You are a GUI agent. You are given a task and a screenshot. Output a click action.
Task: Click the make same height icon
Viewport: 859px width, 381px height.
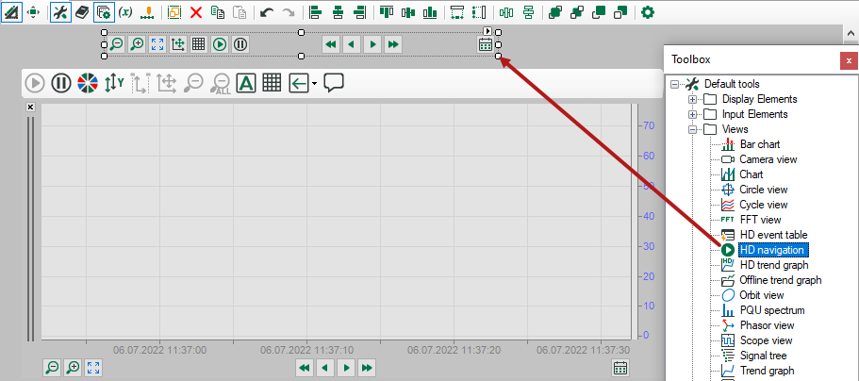click(x=479, y=12)
